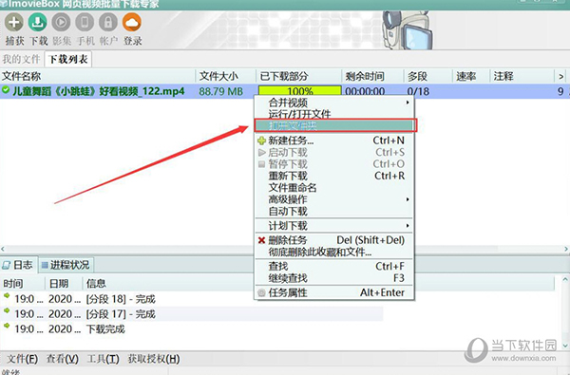Open the 获取授权(H) menu
Screen dimensions: 570x375
[154, 359]
